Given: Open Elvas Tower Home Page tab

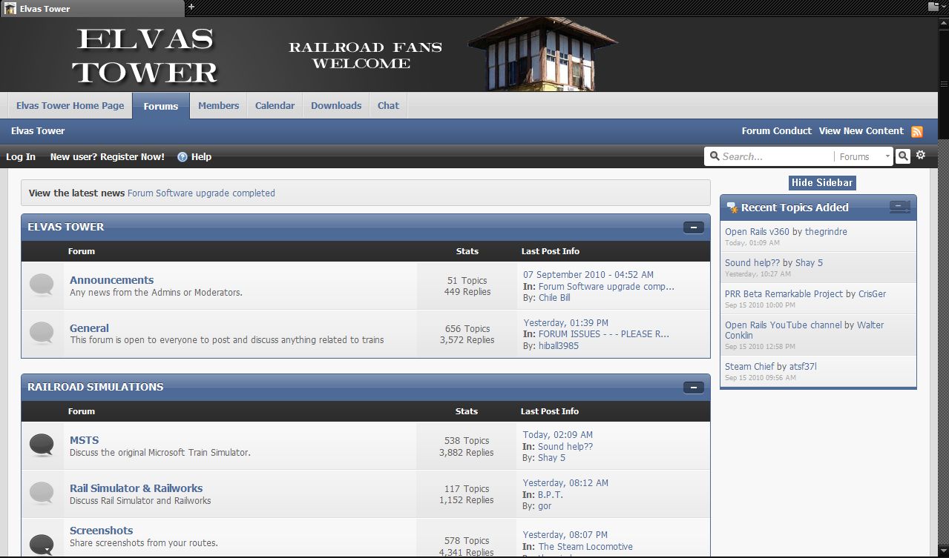Looking at the screenshot, I should [70, 106].
